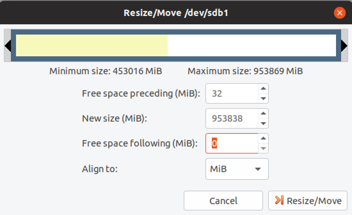Viewport: 352px width, 215px height.
Task: Lower Free space following with down arrow
Action: click(x=263, y=148)
